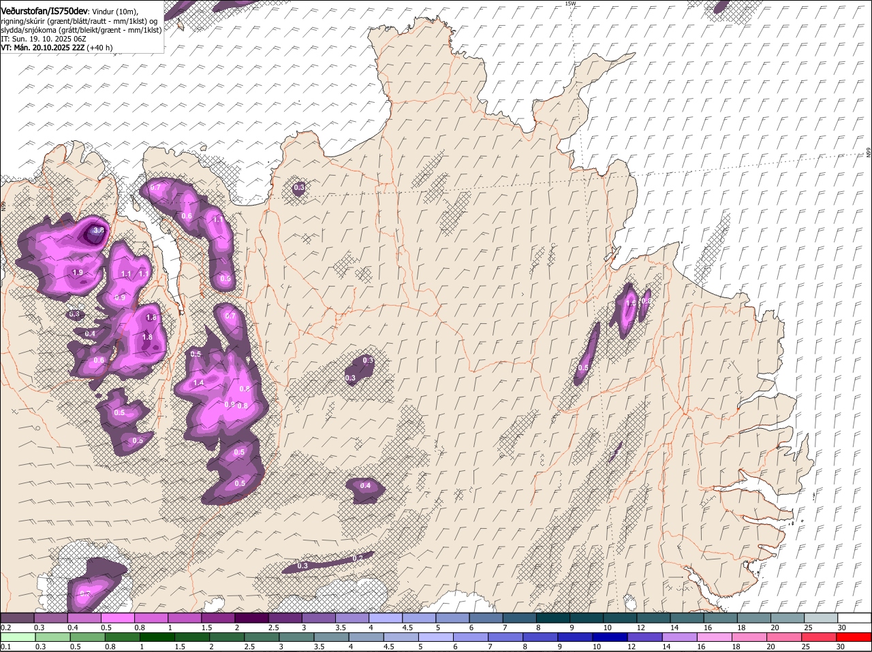Click the 'VT: Mán. 20.10.2025 22Z (+40 h)' line

click(57, 48)
